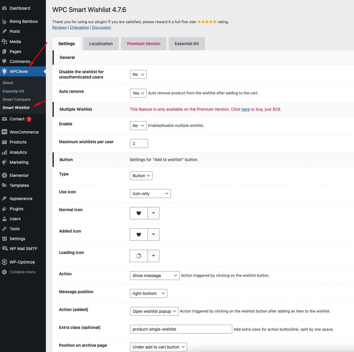
Task: Open the Discussion link
Action: [101, 27]
